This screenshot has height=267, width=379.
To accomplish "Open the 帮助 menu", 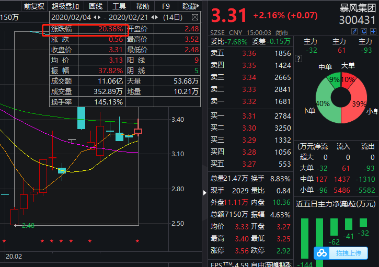I will coord(142,6).
